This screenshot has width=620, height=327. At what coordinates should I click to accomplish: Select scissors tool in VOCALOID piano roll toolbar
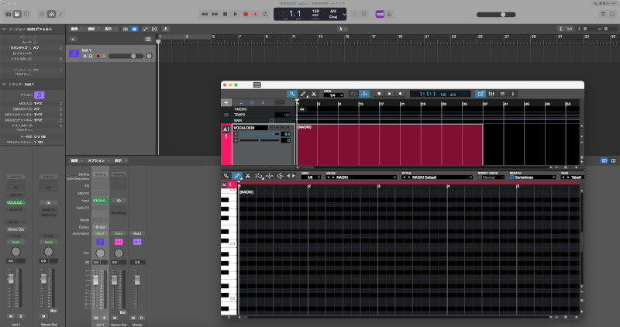pyautogui.click(x=248, y=176)
